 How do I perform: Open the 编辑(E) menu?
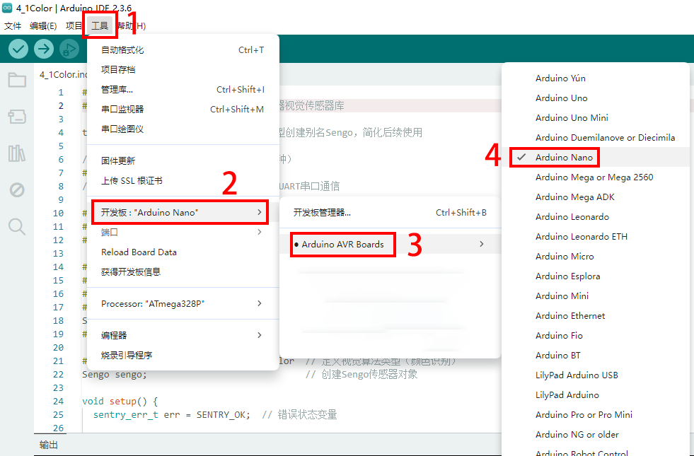(x=43, y=26)
